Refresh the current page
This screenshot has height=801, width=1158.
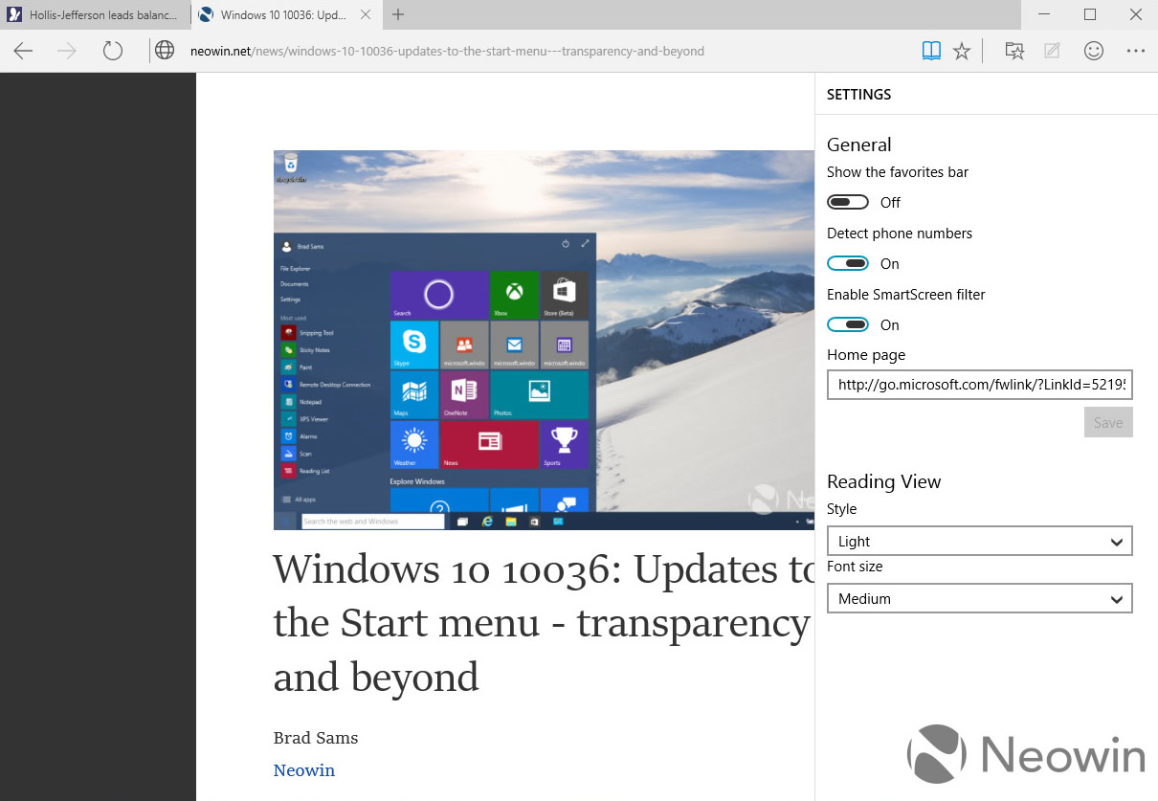(113, 51)
